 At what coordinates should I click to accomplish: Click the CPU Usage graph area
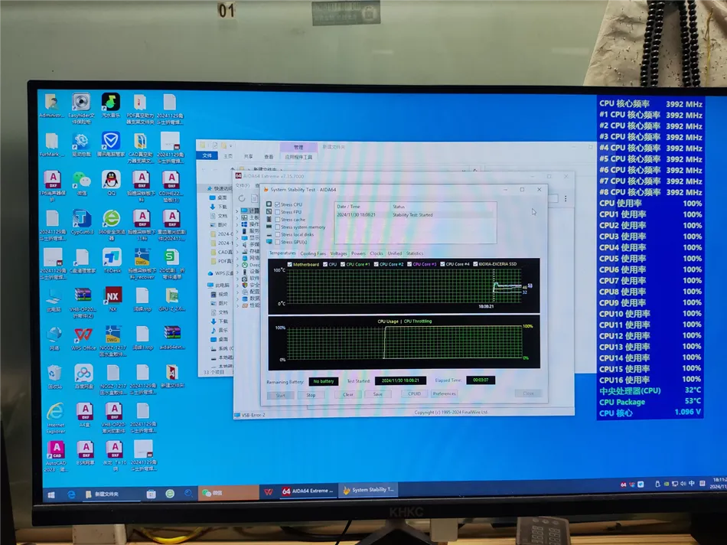404,342
